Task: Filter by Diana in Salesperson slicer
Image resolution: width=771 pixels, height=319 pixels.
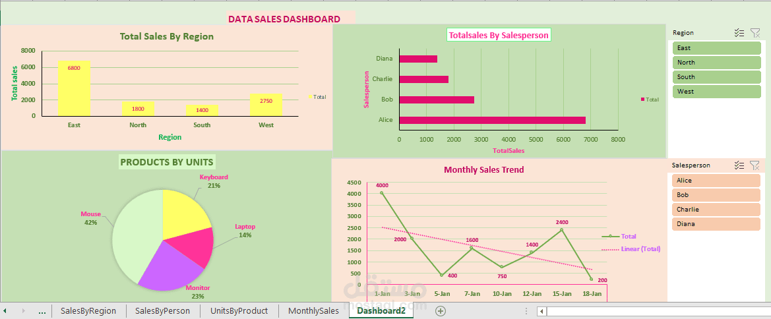Action: (x=716, y=224)
